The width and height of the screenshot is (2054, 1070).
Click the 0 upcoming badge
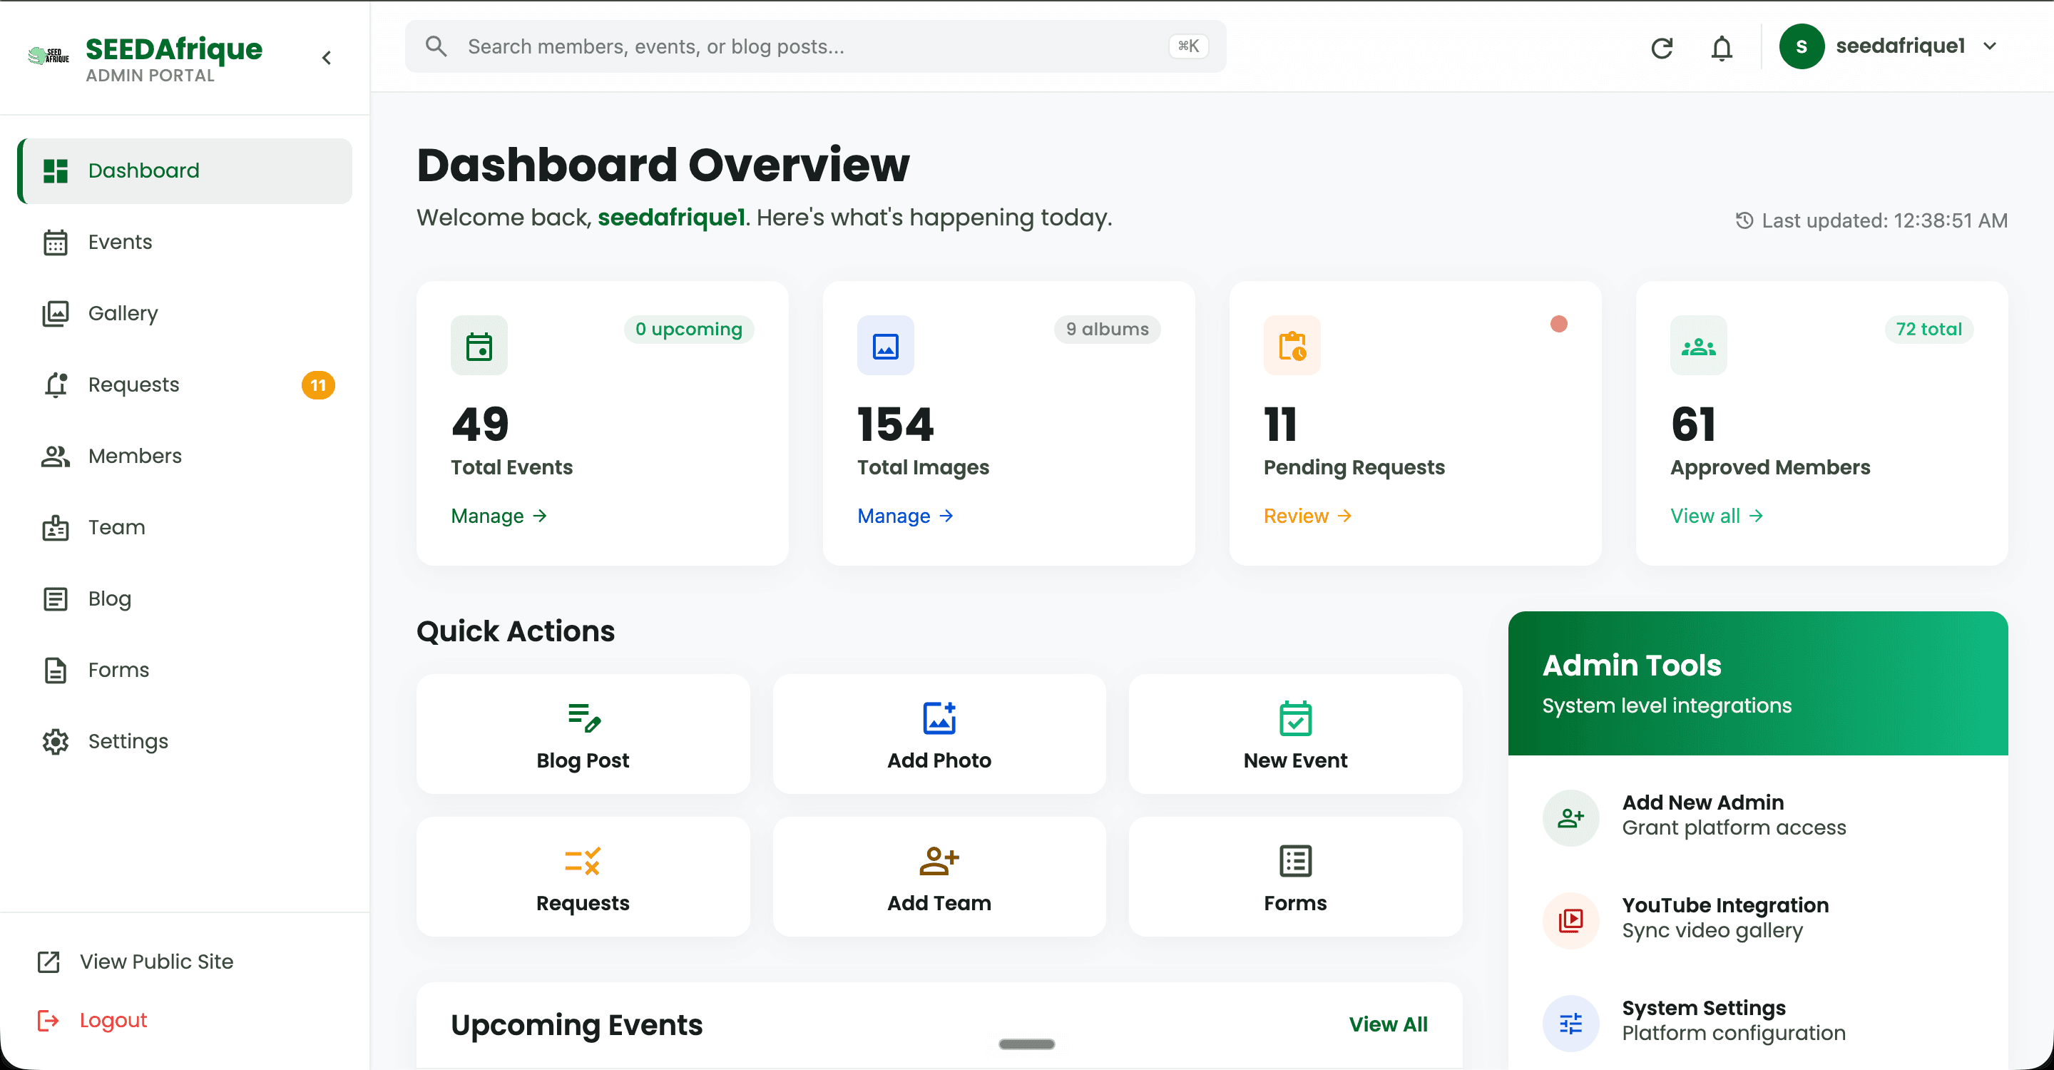(689, 330)
